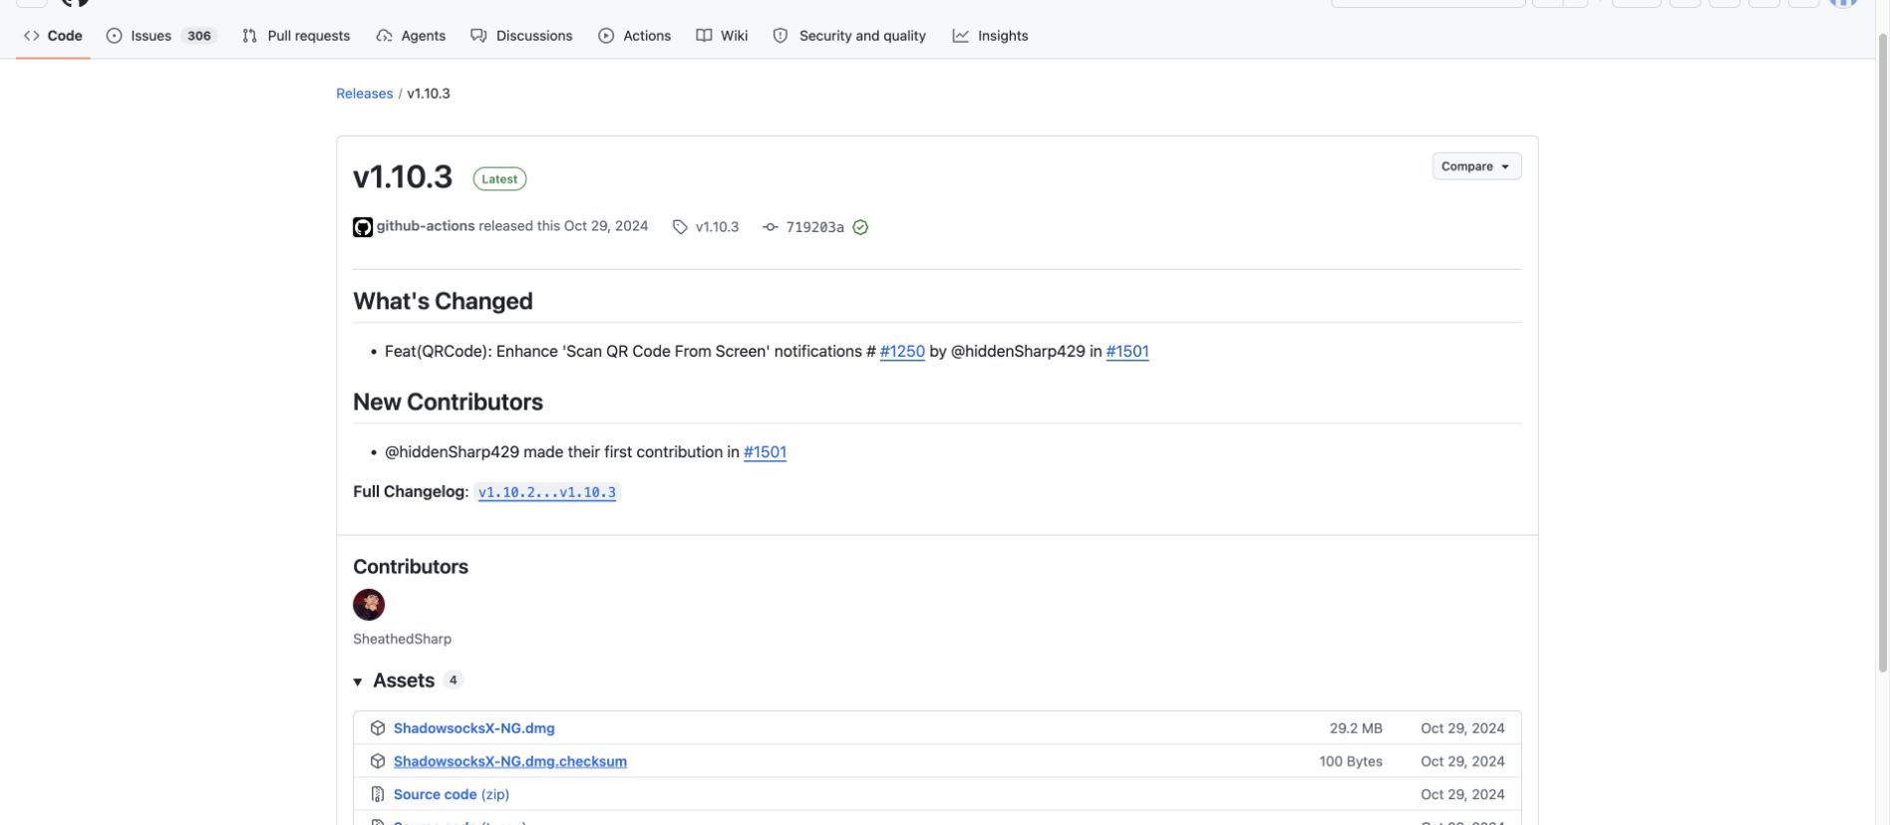Viewport: 1890px width, 825px height.
Task: Open the 719203a commit link
Action: point(814,227)
